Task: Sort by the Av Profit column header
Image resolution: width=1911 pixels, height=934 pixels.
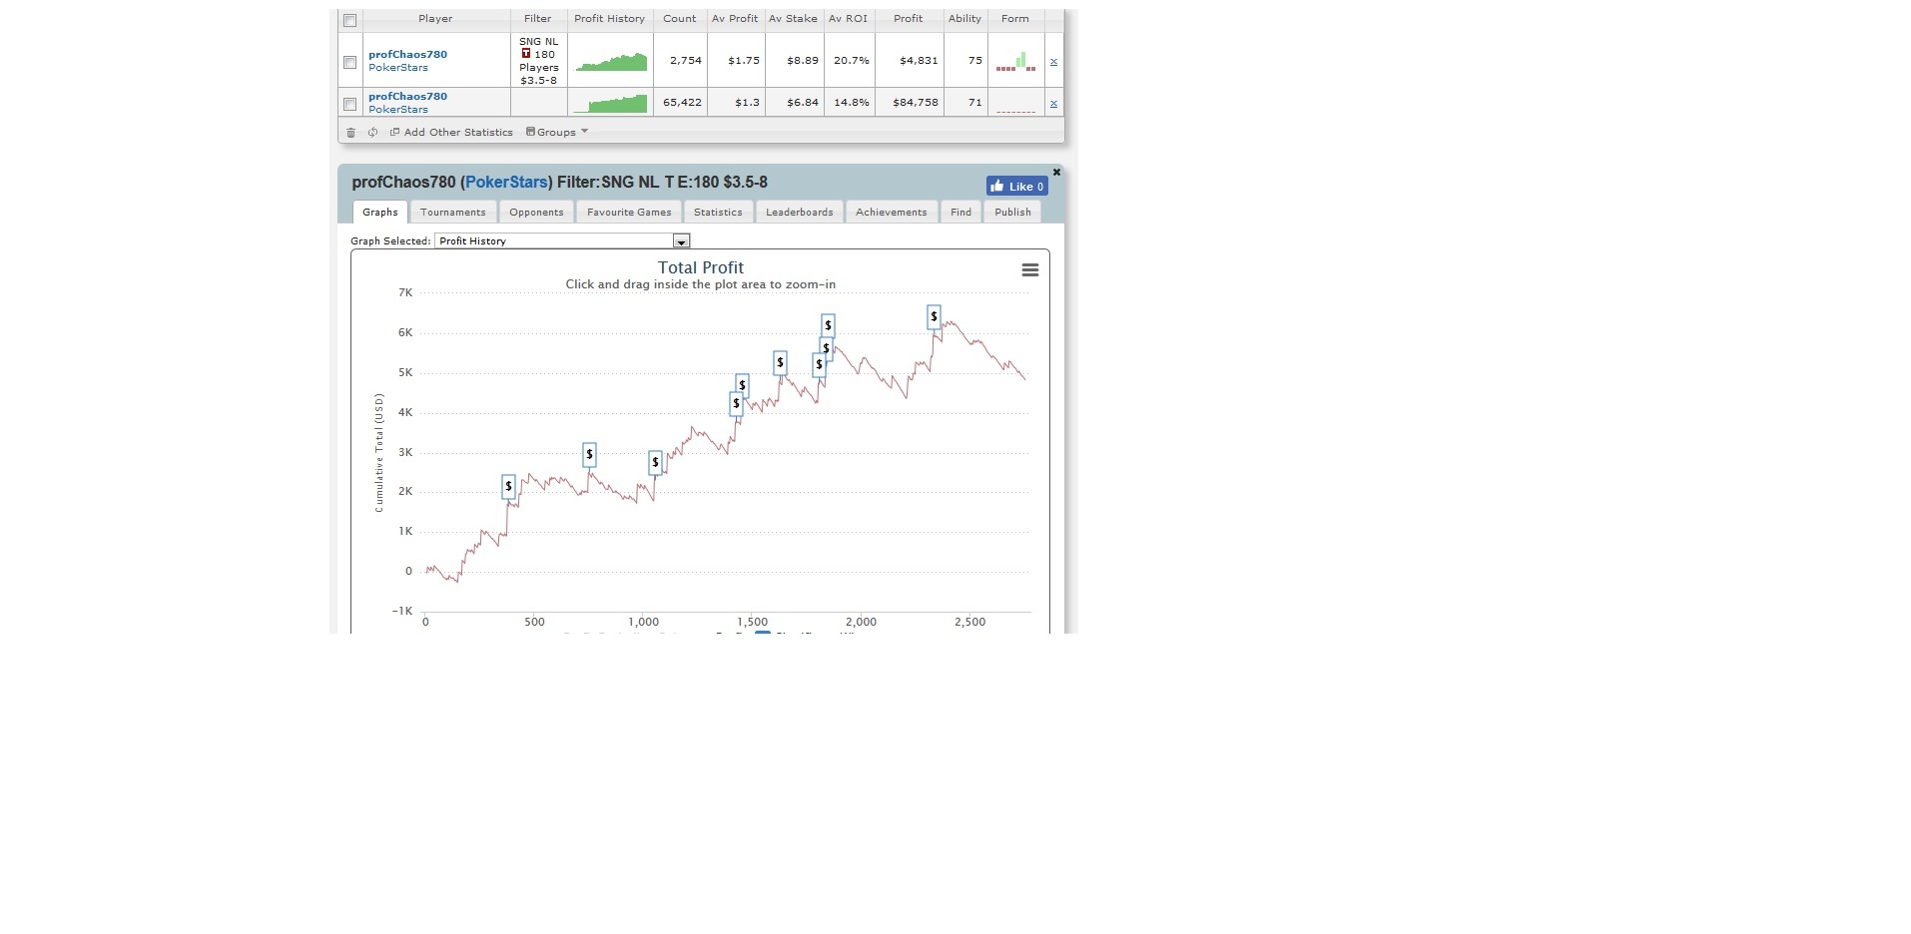Action: [x=735, y=19]
